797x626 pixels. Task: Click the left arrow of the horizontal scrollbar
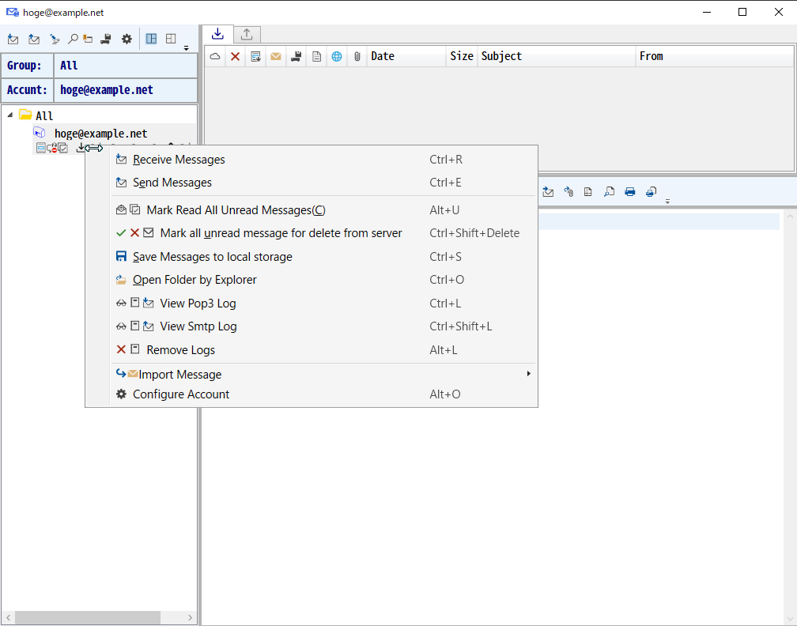pyautogui.click(x=8, y=618)
